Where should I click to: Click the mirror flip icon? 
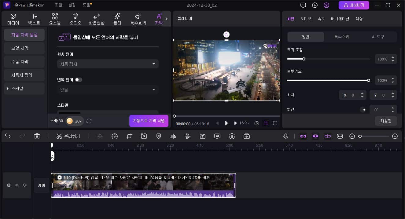pyautogui.click(x=173, y=136)
